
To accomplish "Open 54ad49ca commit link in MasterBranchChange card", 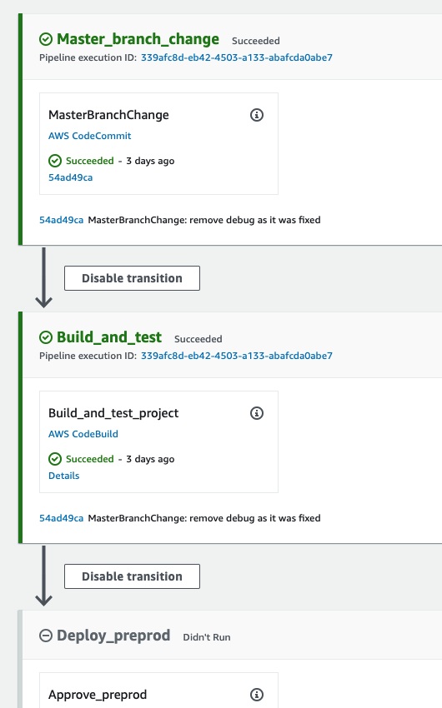I will click(71, 177).
